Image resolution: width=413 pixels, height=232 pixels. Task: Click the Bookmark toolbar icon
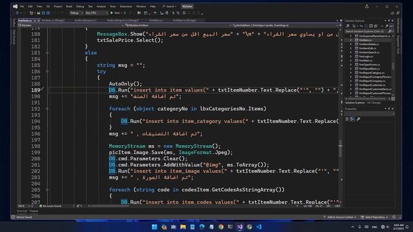pyautogui.click(x=184, y=13)
